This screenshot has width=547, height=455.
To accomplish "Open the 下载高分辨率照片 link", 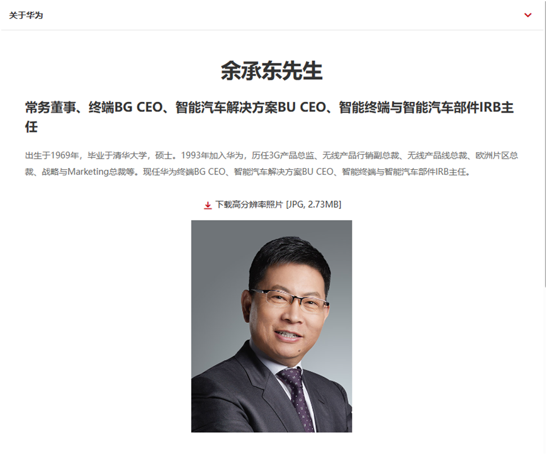I will point(249,205).
